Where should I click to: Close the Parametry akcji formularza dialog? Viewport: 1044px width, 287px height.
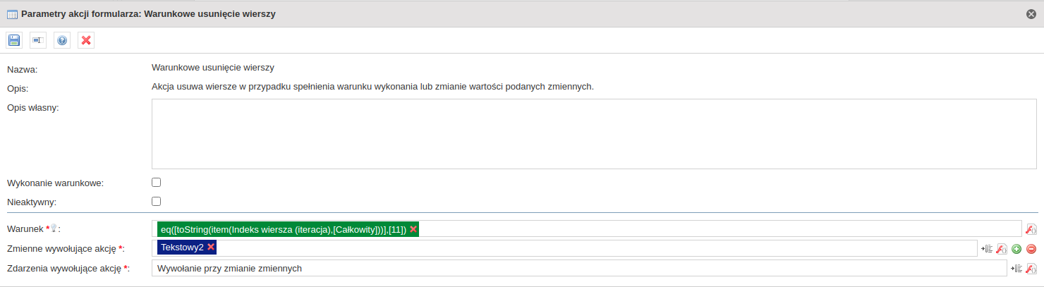[x=1031, y=13]
